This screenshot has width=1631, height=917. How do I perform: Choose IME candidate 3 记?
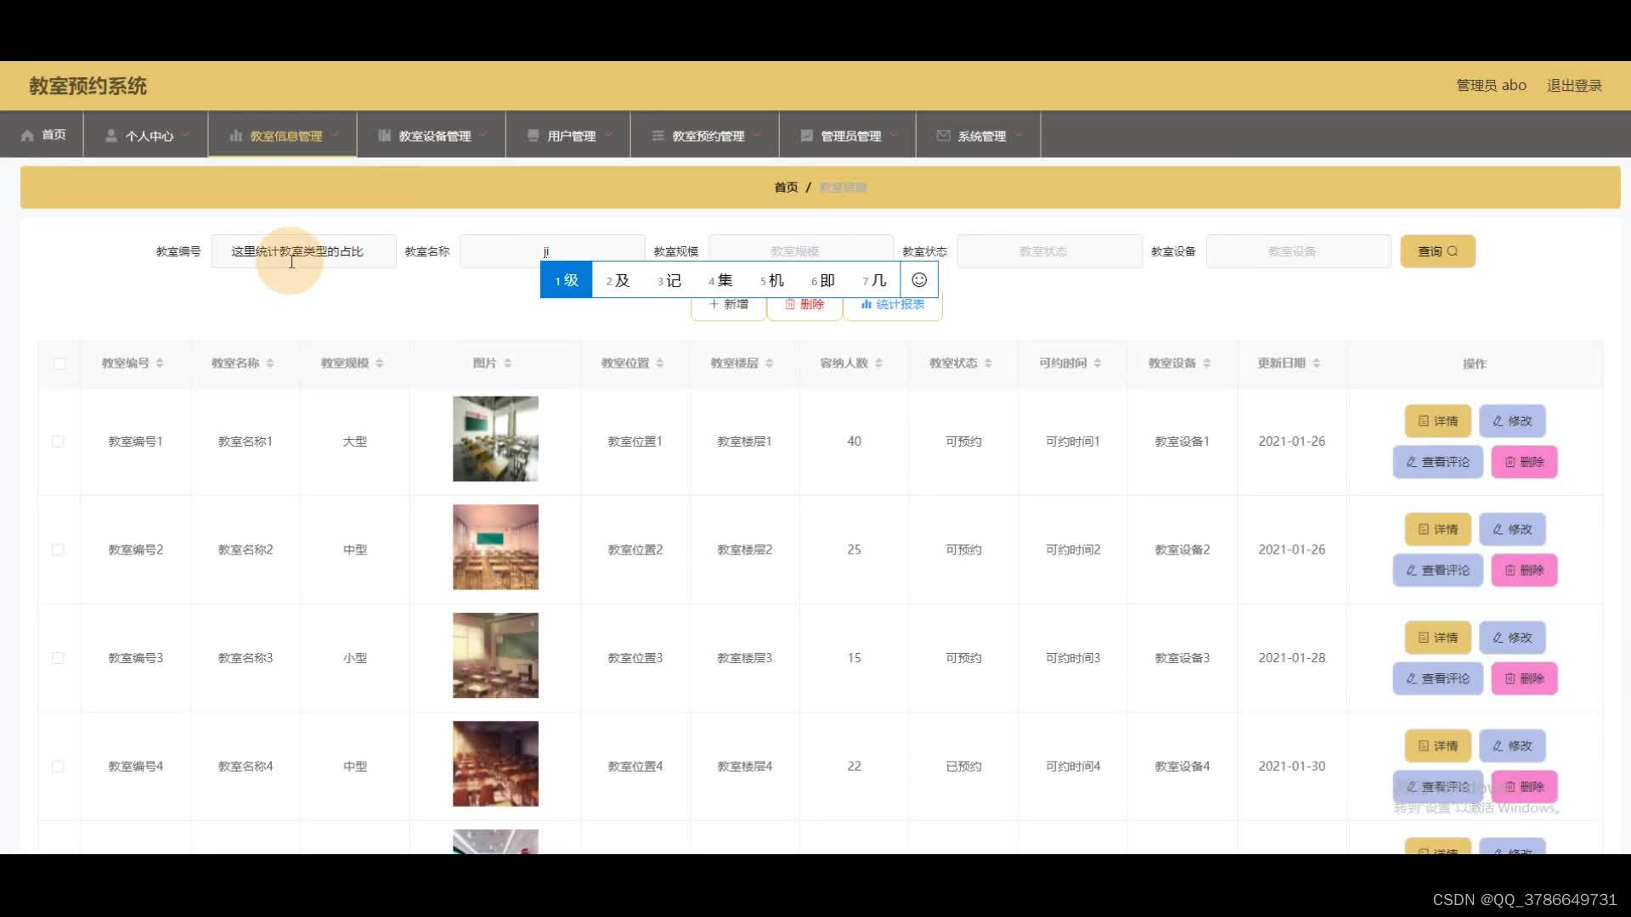(x=669, y=280)
